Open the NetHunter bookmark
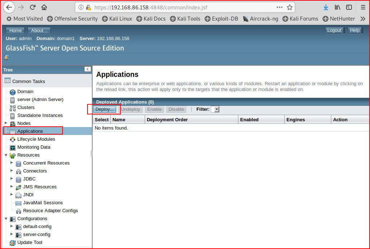 tap(339, 19)
